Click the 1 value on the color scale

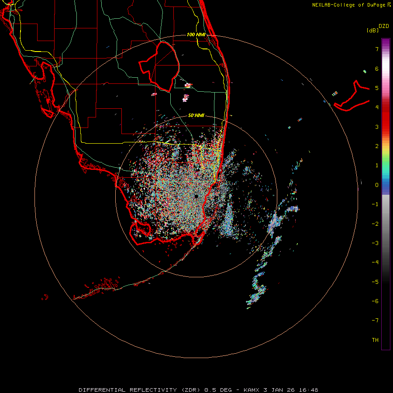(x=377, y=165)
